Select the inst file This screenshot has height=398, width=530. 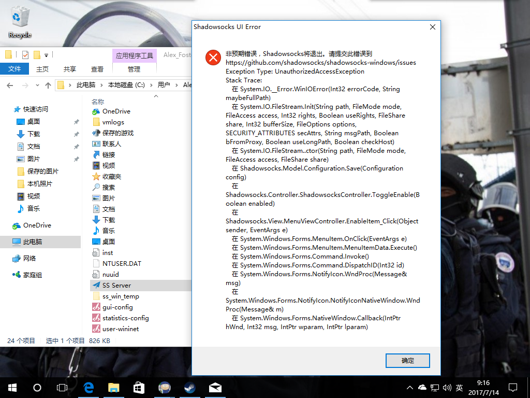click(x=108, y=252)
